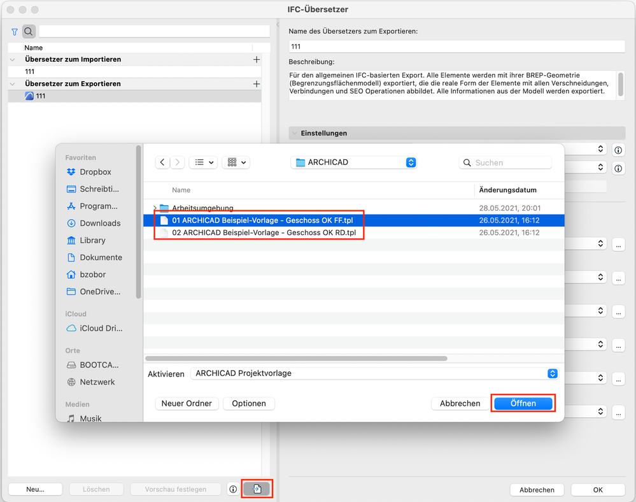
Task: Click the info icon beside Vorschau festlegen
Action: [233, 489]
